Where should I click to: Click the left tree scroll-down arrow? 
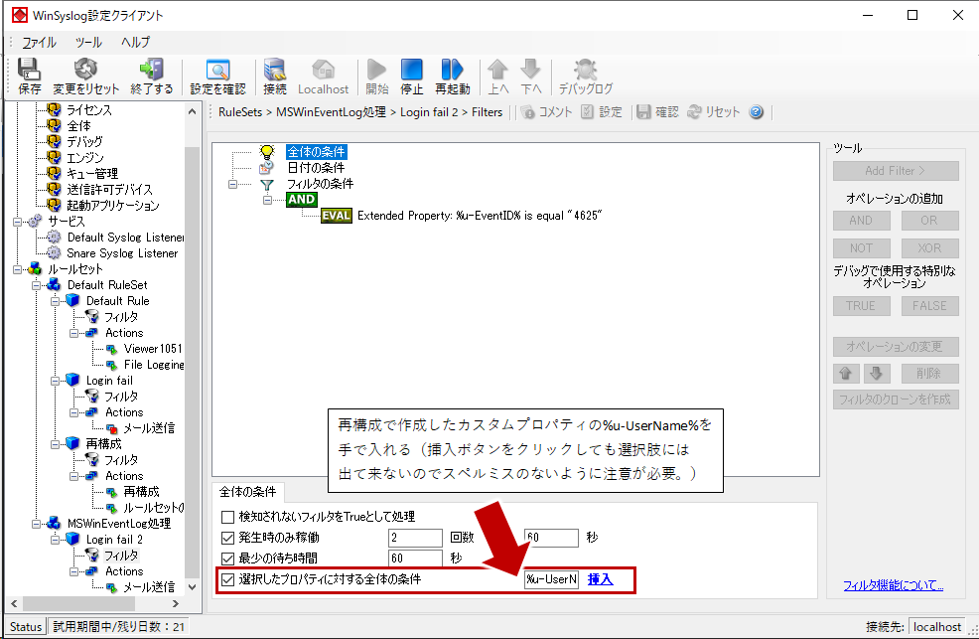193,587
